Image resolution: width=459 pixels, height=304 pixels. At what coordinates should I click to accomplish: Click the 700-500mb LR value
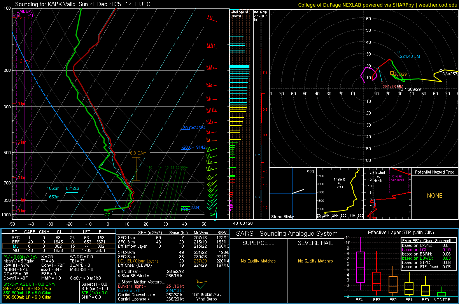tap(27, 297)
